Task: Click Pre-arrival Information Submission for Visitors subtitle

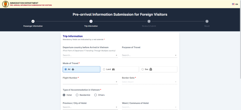Action: coord(31,5)
